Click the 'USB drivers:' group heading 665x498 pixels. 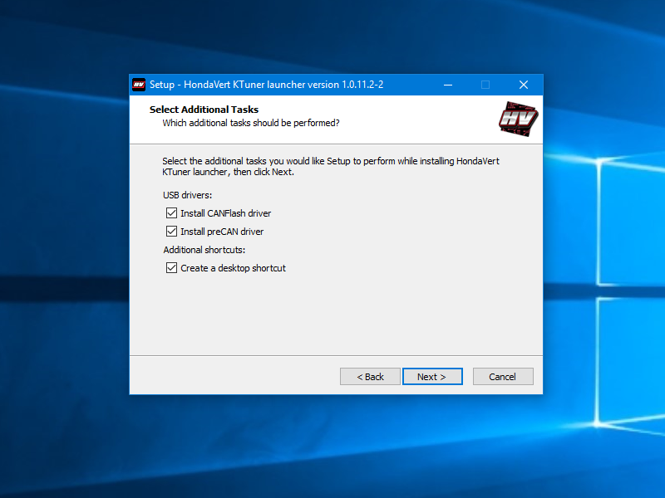pyautogui.click(x=188, y=195)
